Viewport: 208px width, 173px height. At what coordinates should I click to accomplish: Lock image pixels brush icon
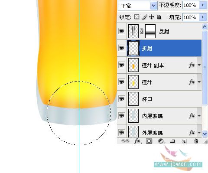(x=144, y=17)
